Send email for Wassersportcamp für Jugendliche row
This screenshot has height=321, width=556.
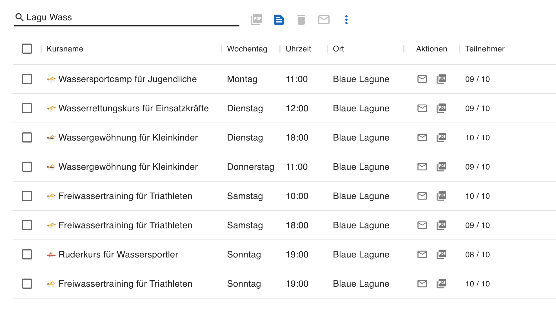[x=422, y=79]
